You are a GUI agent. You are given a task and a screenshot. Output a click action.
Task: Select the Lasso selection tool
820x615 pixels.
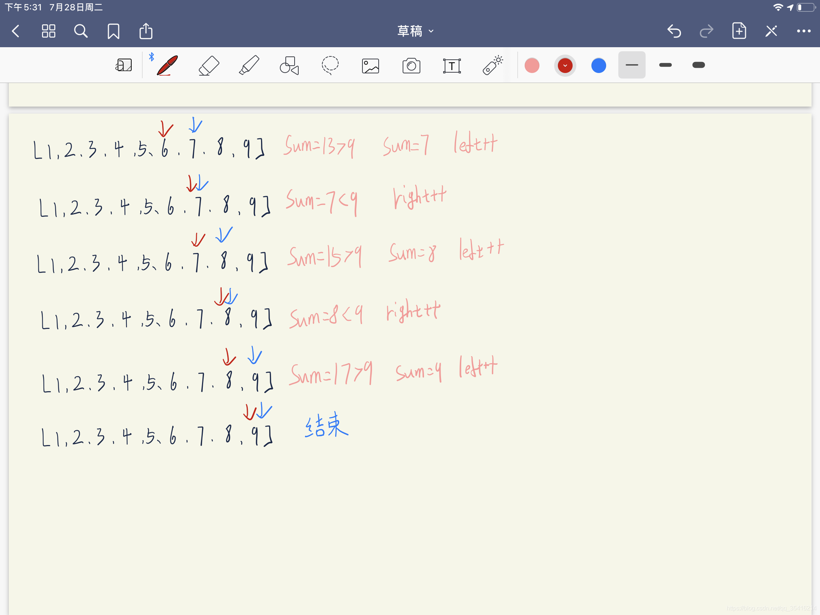tap(330, 66)
